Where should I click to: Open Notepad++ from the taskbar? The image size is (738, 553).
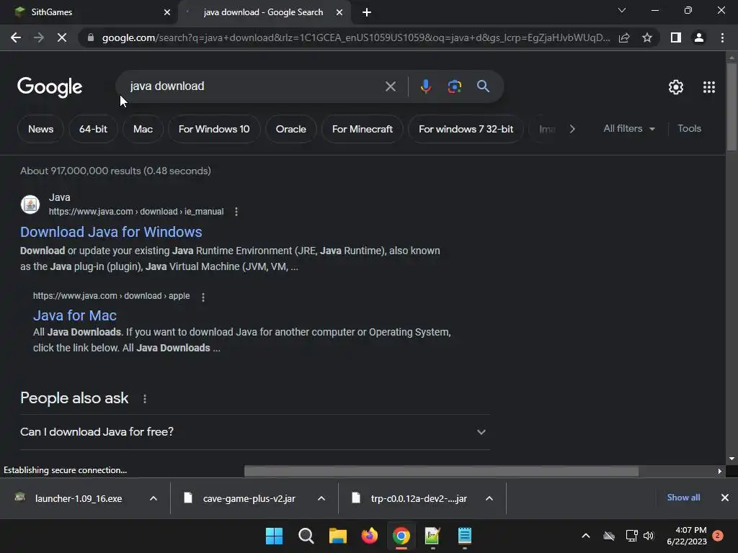pos(432,536)
